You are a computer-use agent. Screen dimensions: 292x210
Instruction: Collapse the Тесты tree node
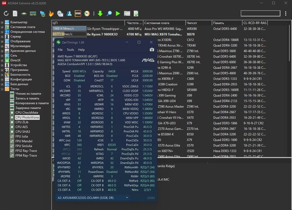tap(2, 89)
